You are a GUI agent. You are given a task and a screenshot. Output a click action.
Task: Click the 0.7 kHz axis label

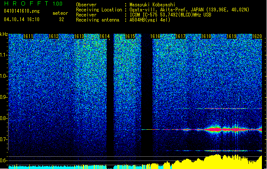click(x=4, y=139)
